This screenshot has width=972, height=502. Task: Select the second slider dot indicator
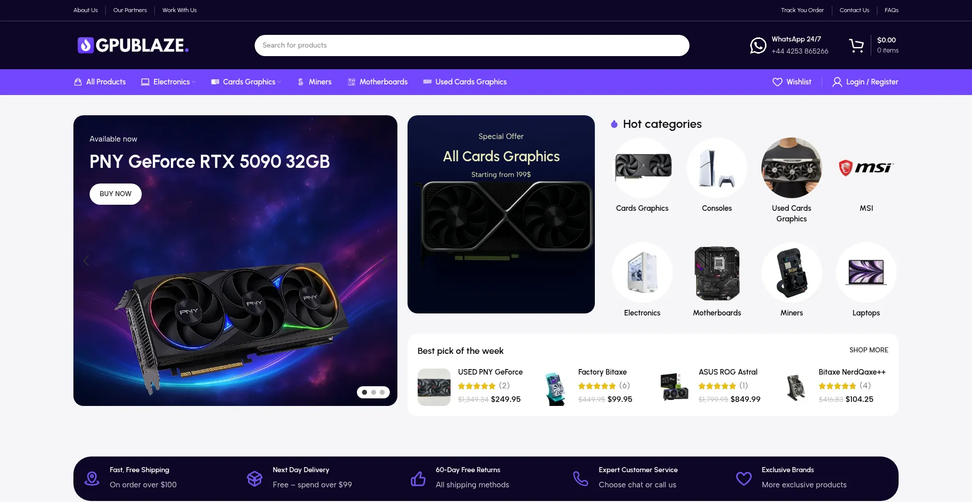[374, 392]
